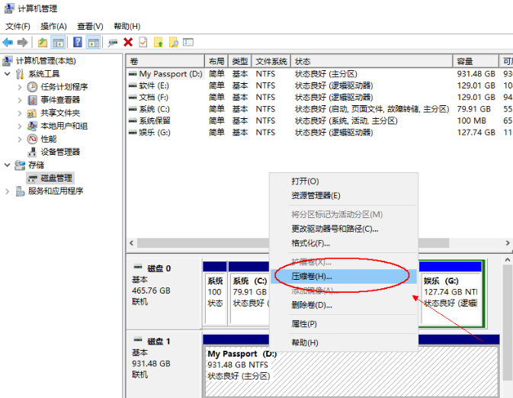The image size is (513, 398).
Task: Click the 容量 column header
Action: pos(465,61)
